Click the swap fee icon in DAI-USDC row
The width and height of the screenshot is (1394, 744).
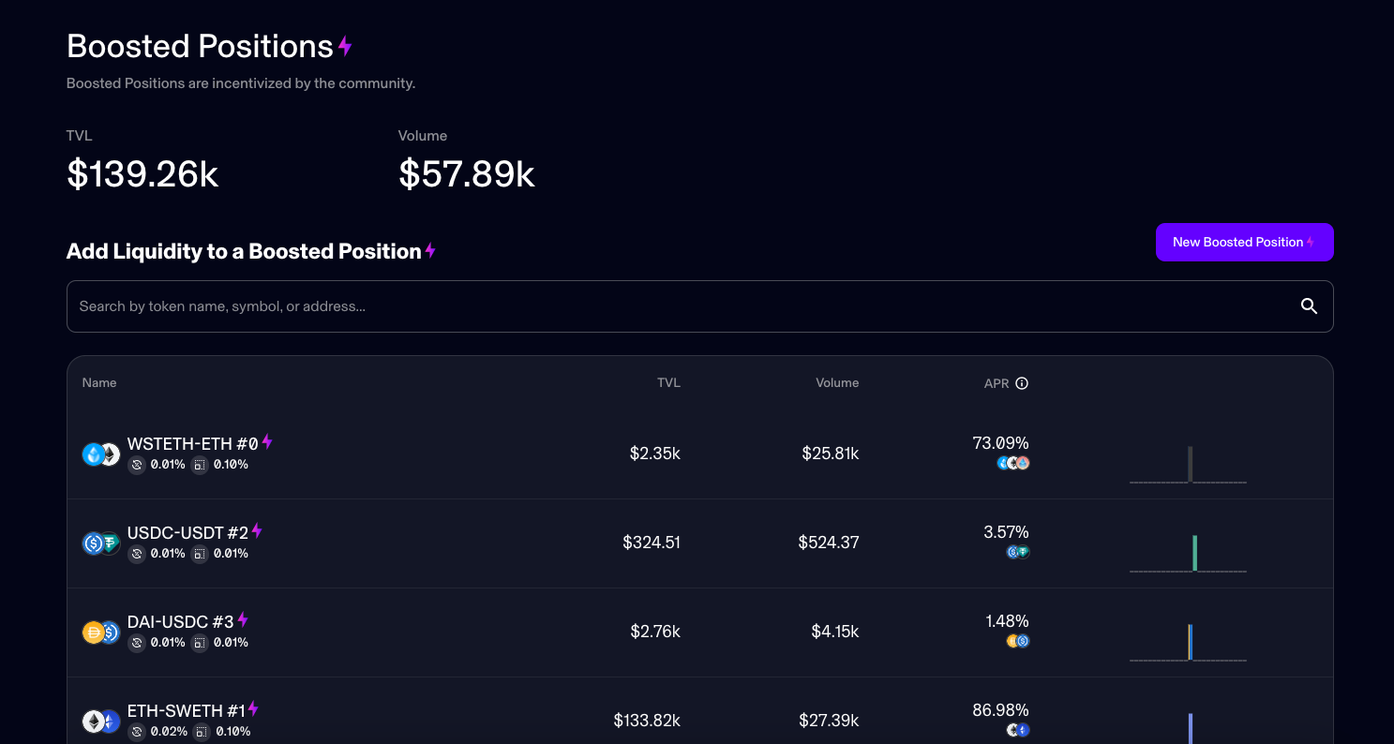tap(137, 643)
